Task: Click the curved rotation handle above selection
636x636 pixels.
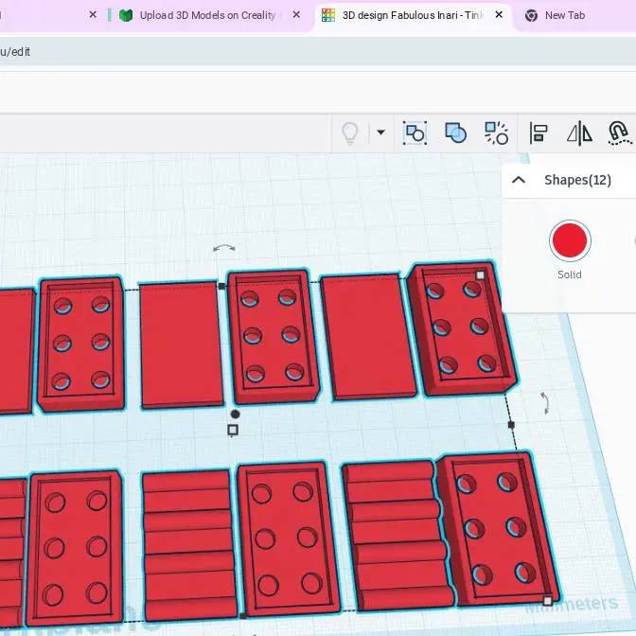Action: pos(224,249)
